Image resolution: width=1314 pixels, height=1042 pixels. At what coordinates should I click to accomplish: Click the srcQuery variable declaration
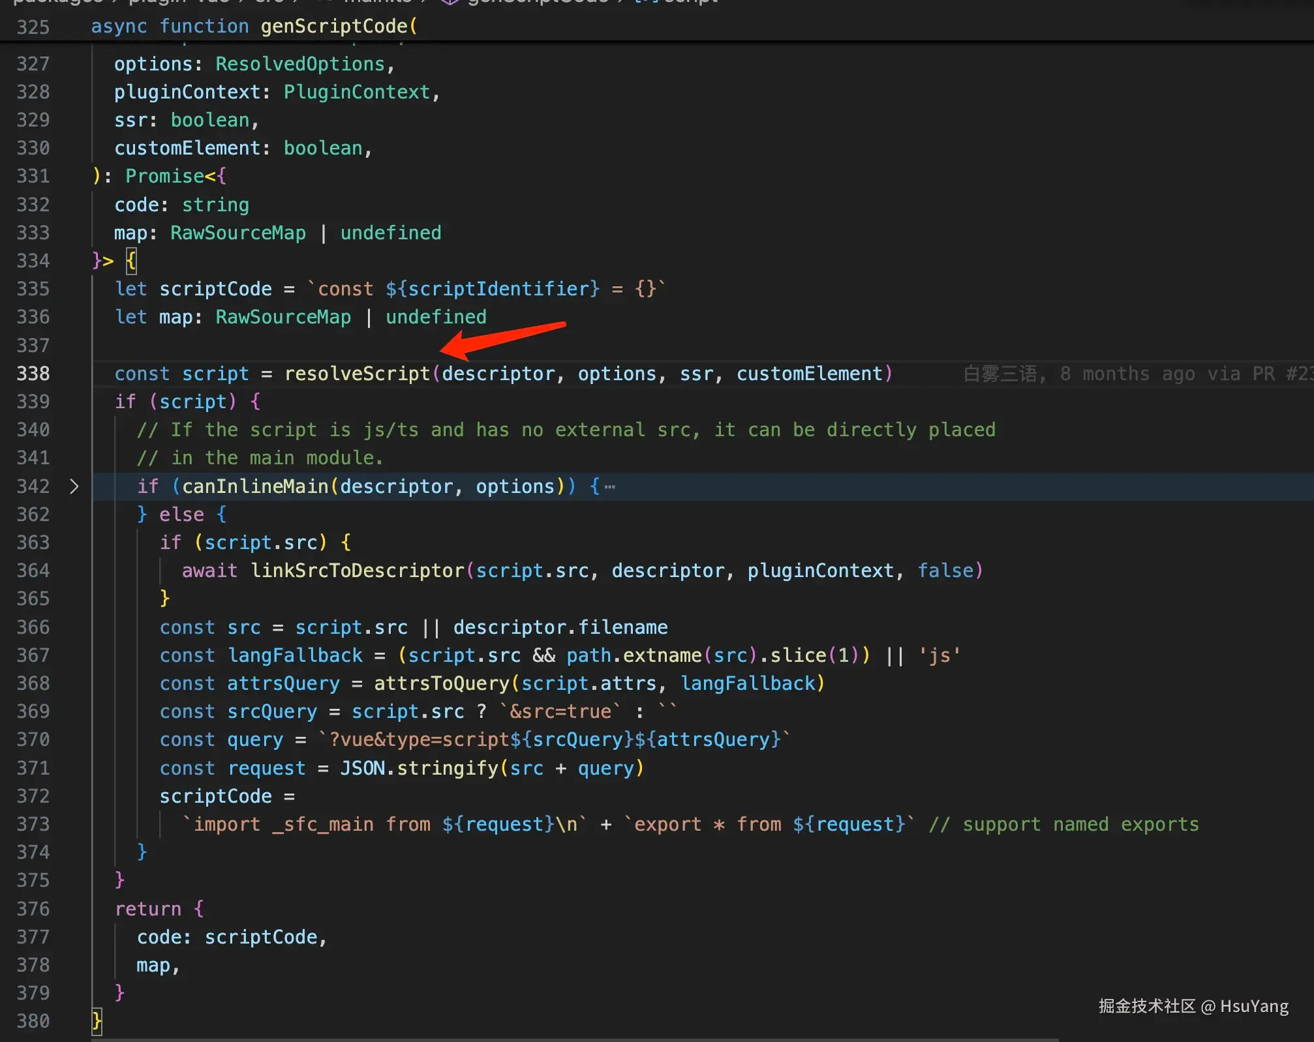[272, 711]
